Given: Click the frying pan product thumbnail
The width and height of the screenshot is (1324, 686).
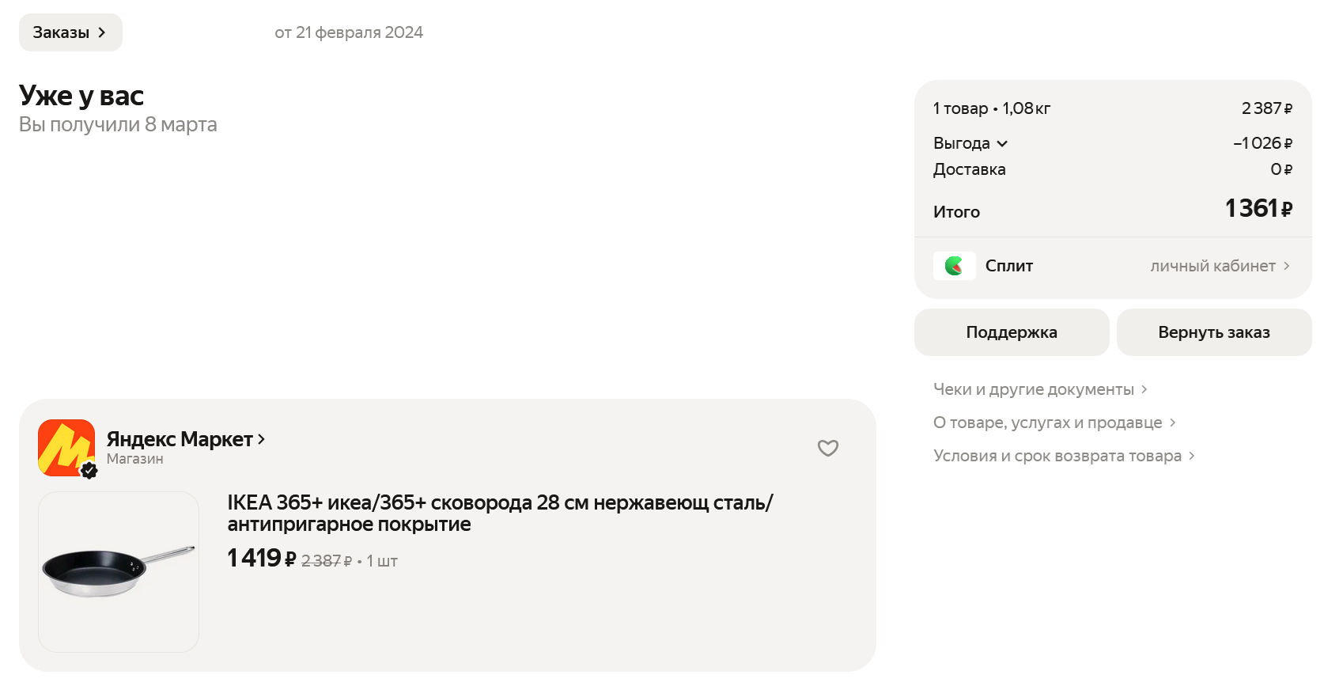Looking at the screenshot, I should coord(119,572).
